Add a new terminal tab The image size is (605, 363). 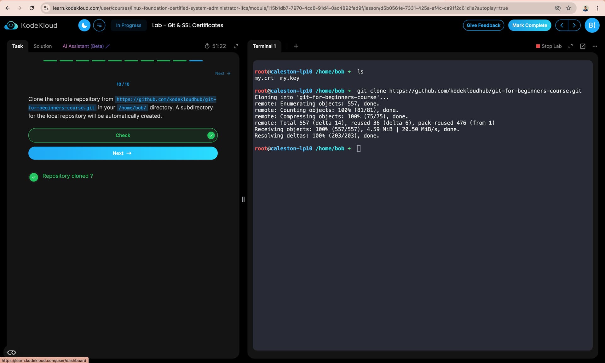[x=296, y=46]
